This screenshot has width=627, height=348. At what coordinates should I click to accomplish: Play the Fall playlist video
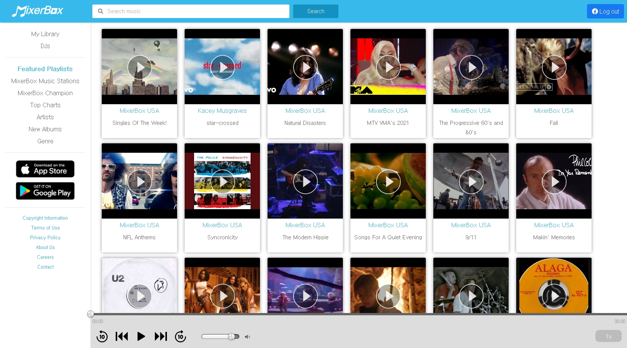[554, 67]
